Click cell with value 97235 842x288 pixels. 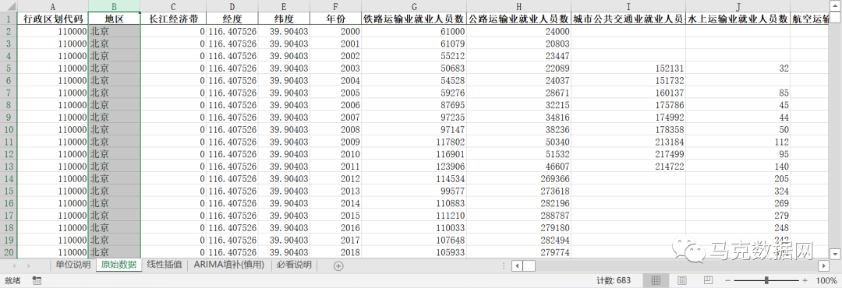[x=414, y=118]
